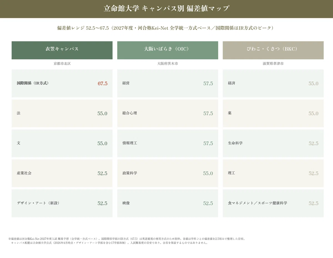Click the 52.5 value beside 産業社会

point(102,173)
